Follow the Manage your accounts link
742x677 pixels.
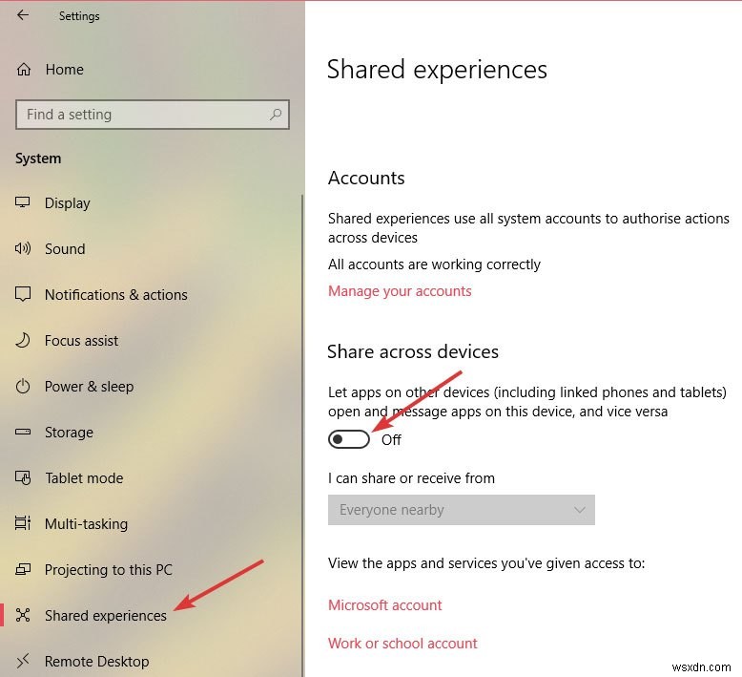coord(400,291)
